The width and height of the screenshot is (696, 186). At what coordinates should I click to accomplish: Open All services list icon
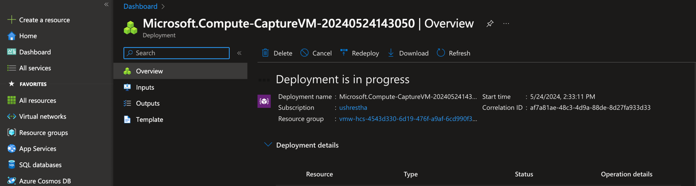pyautogui.click(x=12, y=68)
